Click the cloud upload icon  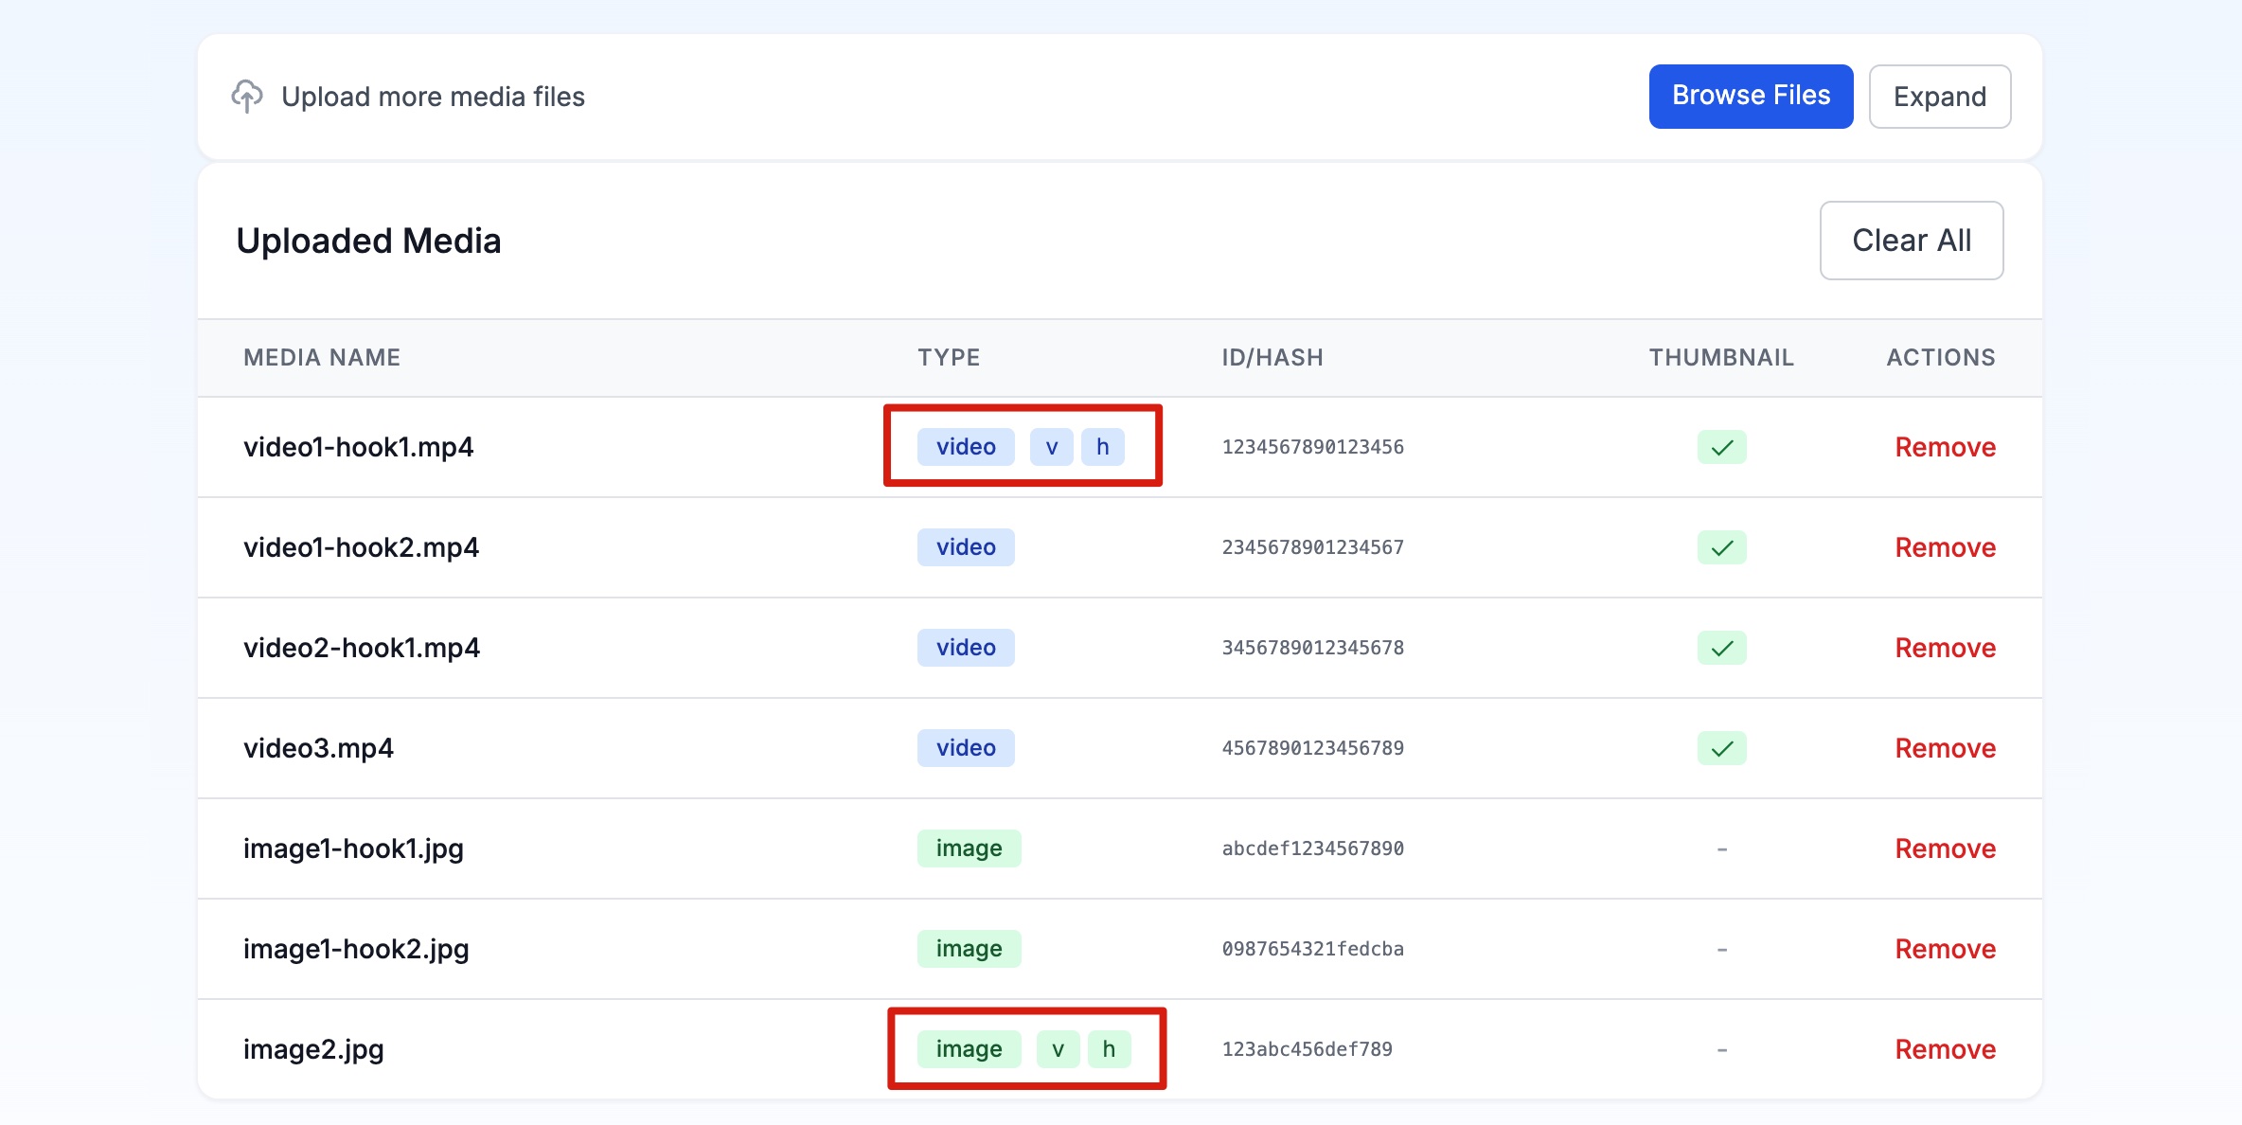(247, 97)
